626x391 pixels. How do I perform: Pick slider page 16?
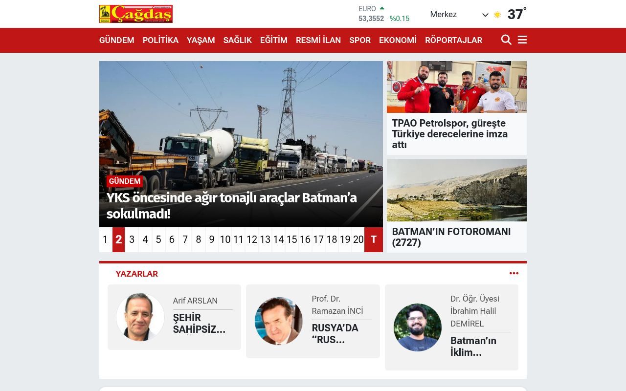click(305, 239)
